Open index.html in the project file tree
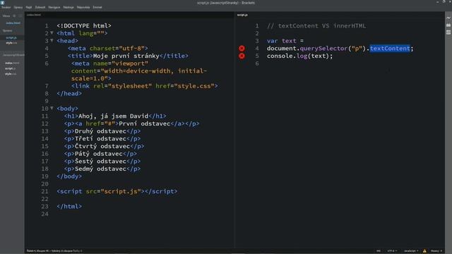 click(12, 63)
